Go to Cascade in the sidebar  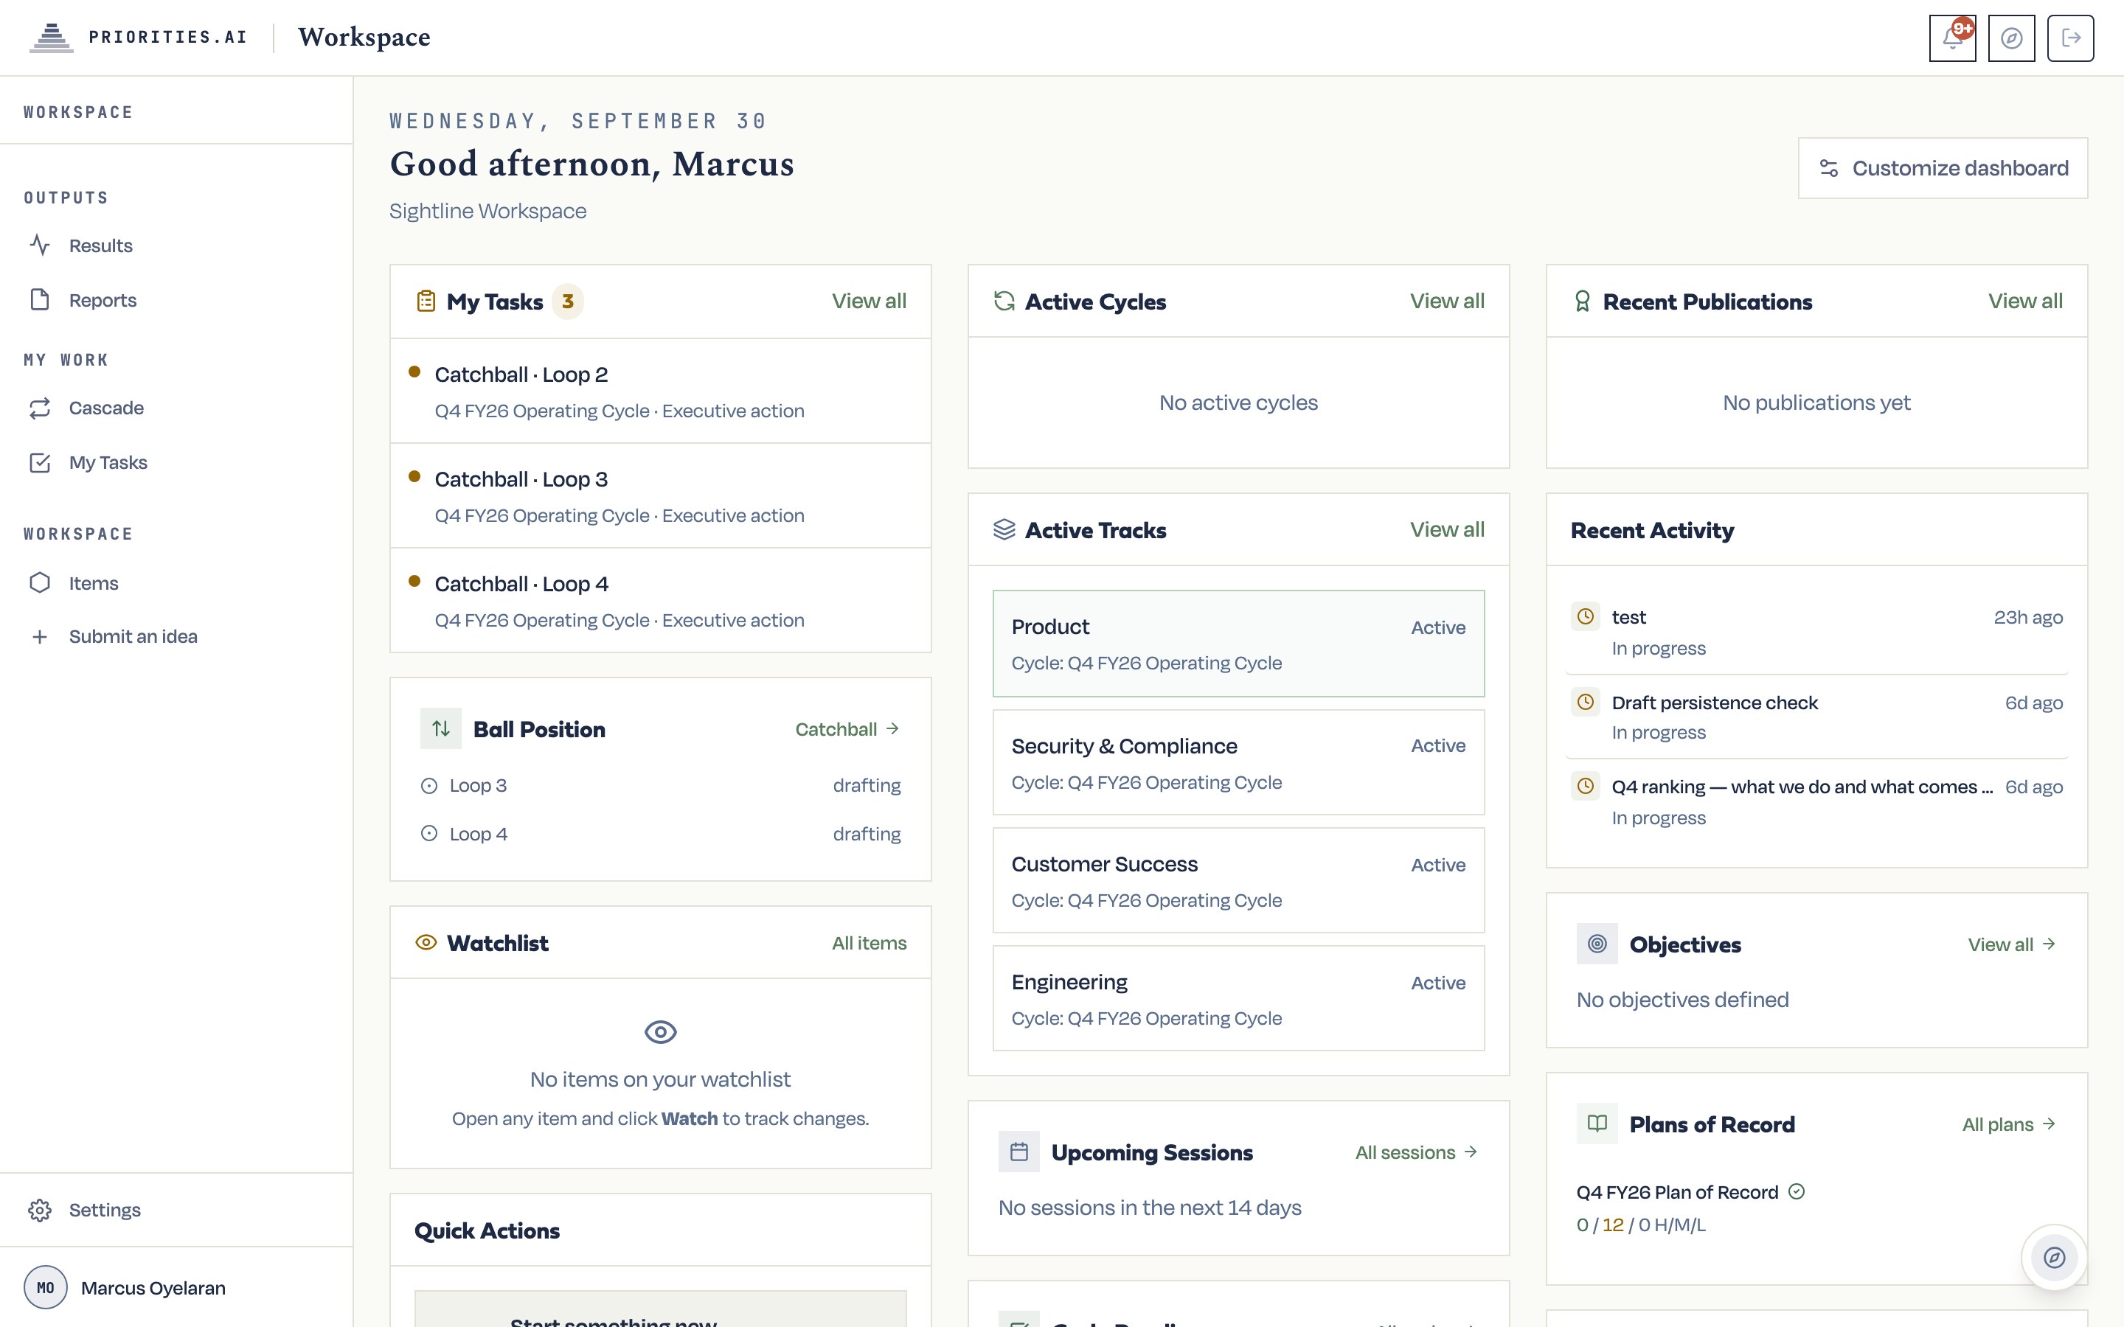coord(176,408)
